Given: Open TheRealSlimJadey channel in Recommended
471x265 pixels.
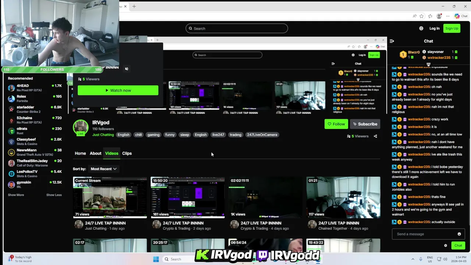Looking at the screenshot, I should click(x=35, y=163).
